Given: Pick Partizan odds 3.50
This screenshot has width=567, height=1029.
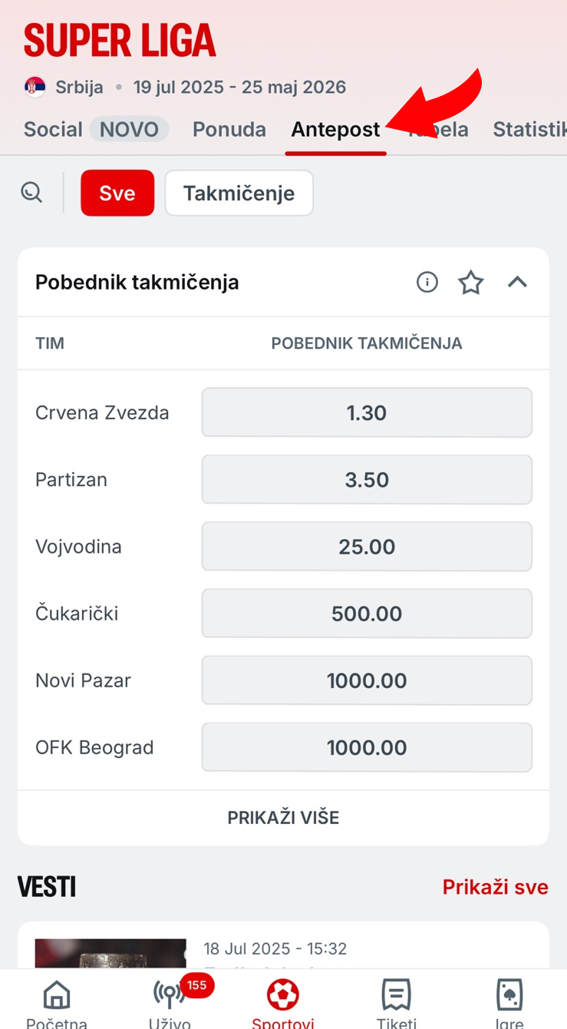Looking at the screenshot, I should (x=367, y=480).
